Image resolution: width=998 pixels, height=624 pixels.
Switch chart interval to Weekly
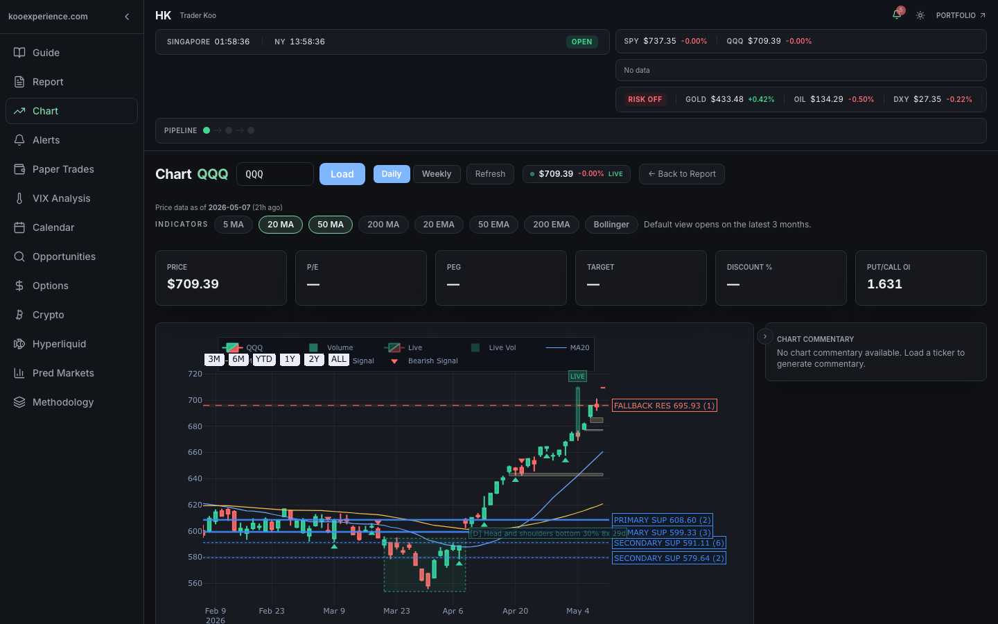[437, 174]
